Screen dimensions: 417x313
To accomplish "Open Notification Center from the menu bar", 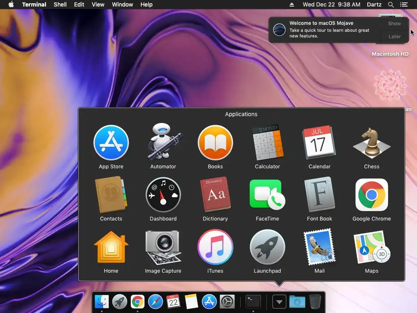I will coord(404,4).
